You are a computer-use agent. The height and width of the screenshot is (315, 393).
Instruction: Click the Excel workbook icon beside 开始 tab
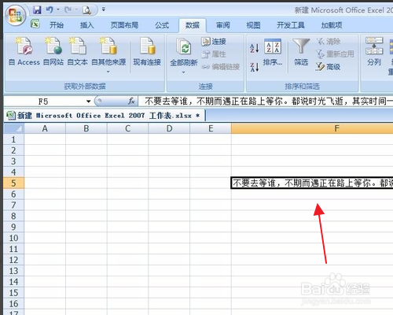[35, 24]
